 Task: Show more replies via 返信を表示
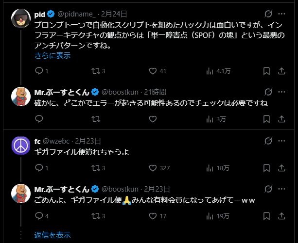53,235
